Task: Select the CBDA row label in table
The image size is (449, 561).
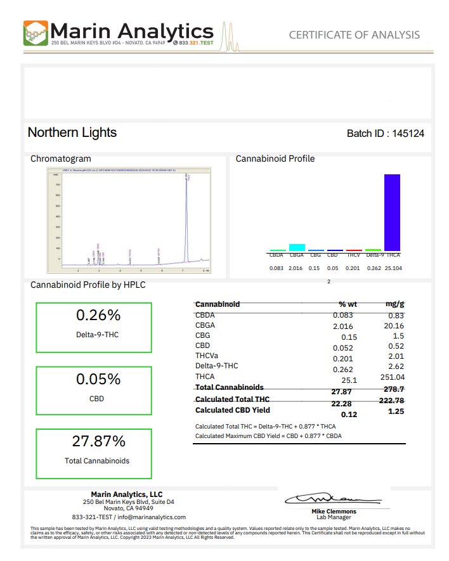Action: point(205,315)
